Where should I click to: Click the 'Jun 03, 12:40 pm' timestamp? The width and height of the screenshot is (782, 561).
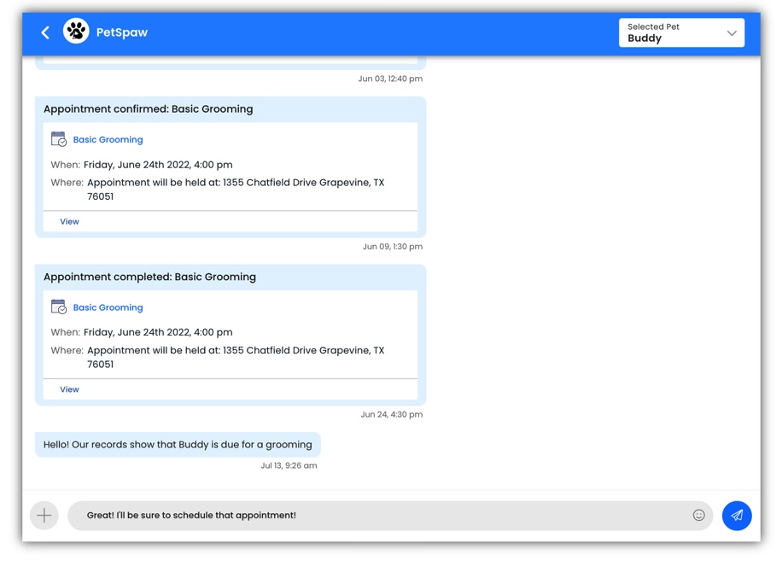(390, 79)
